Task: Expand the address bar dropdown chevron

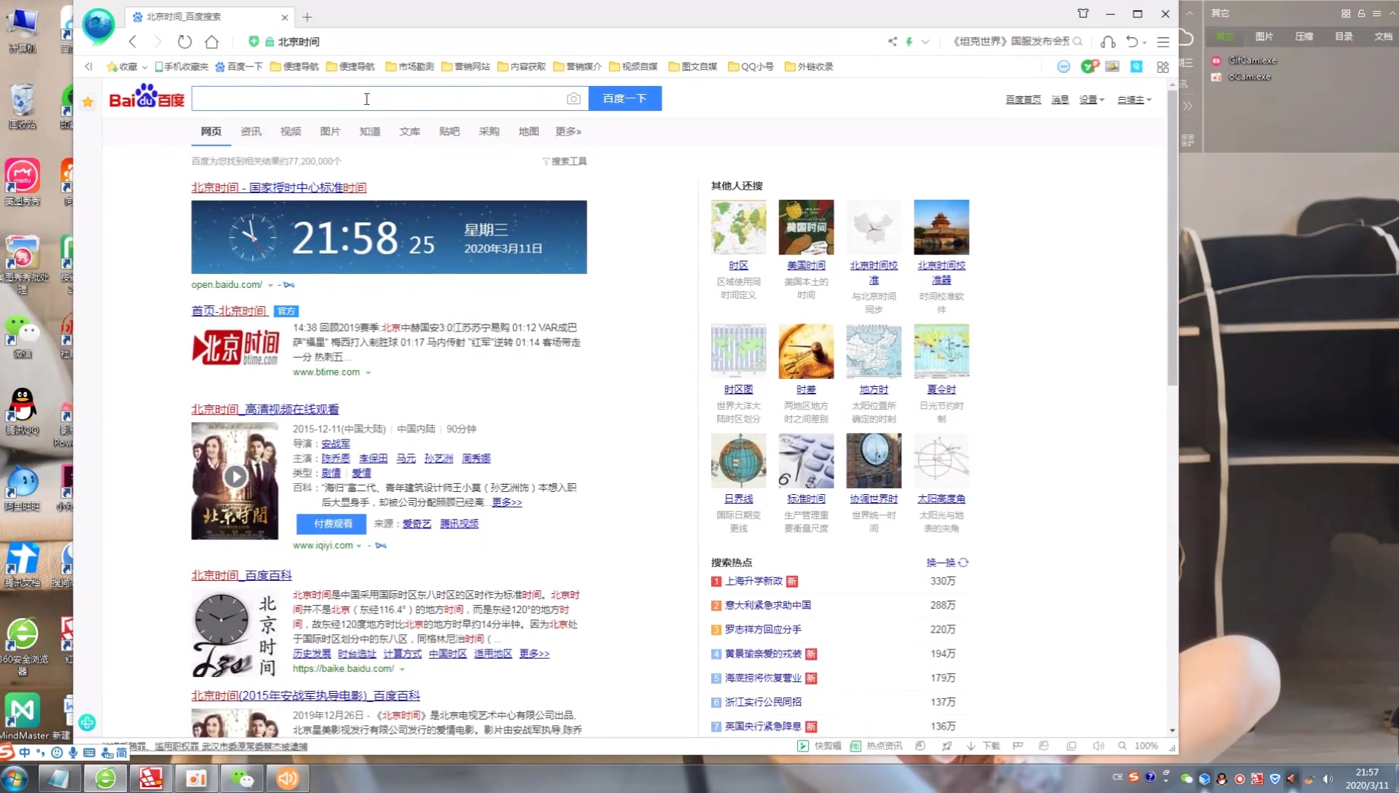Action: click(925, 42)
